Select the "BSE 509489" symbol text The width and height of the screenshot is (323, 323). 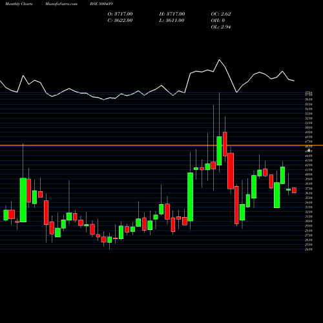[x=101, y=4]
